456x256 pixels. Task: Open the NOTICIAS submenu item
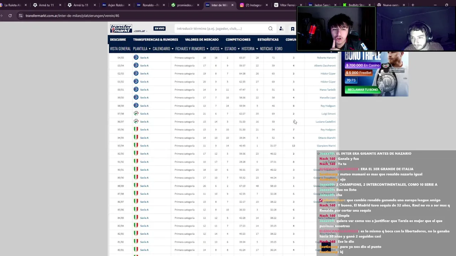pyautogui.click(x=266, y=49)
